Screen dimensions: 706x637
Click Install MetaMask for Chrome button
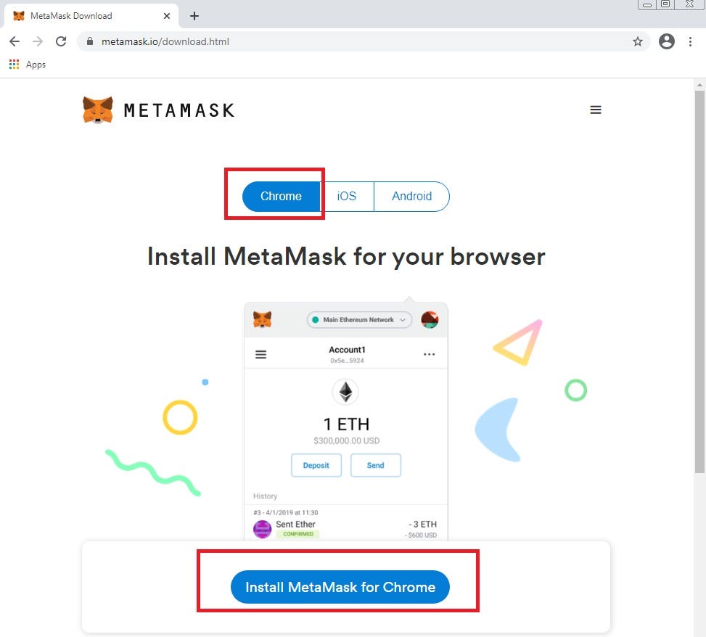click(340, 587)
